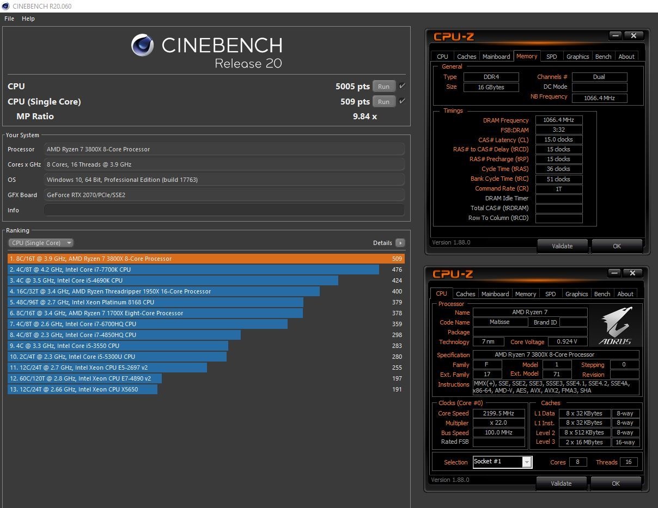The image size is (658, 508).
Task: Click Validate in the CPU-Z Memory window
Action: [562, 246]
